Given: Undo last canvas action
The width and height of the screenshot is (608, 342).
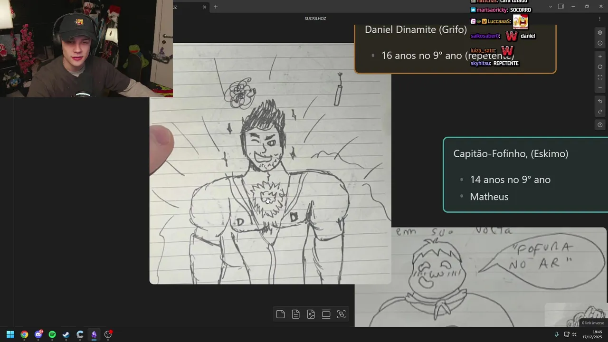Looking at the screenshot, I should [600, 101].
